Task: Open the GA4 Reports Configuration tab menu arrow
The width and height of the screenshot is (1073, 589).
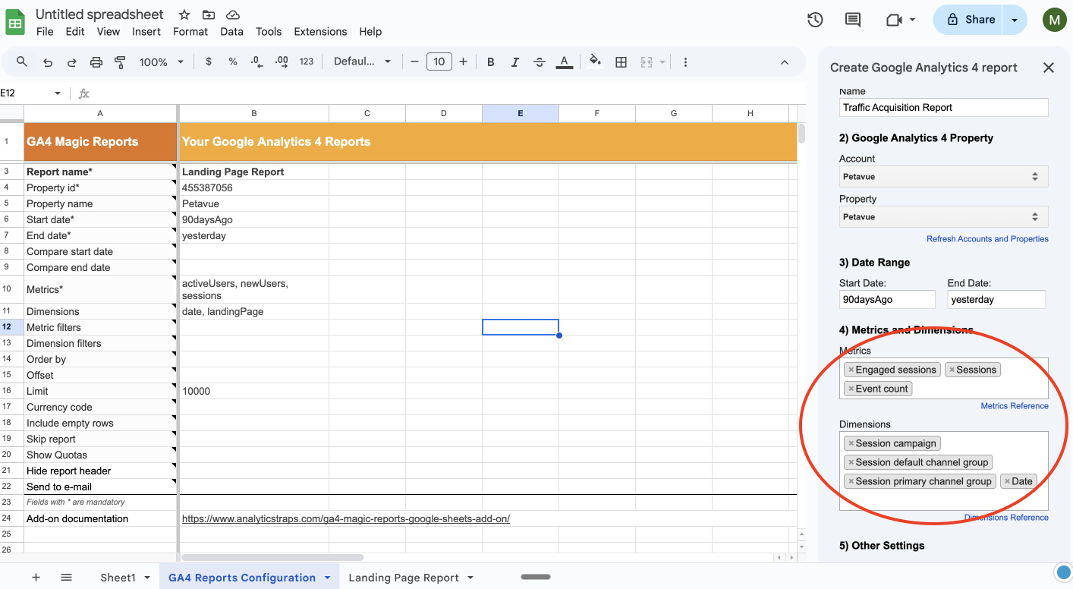Action: 327,578
